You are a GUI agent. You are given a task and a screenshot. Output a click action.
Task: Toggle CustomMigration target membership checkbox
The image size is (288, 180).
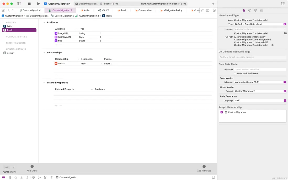pos(222,112)
